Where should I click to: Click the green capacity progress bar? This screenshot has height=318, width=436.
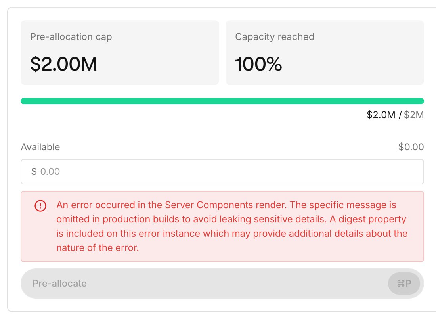click(x=222, y=101)
